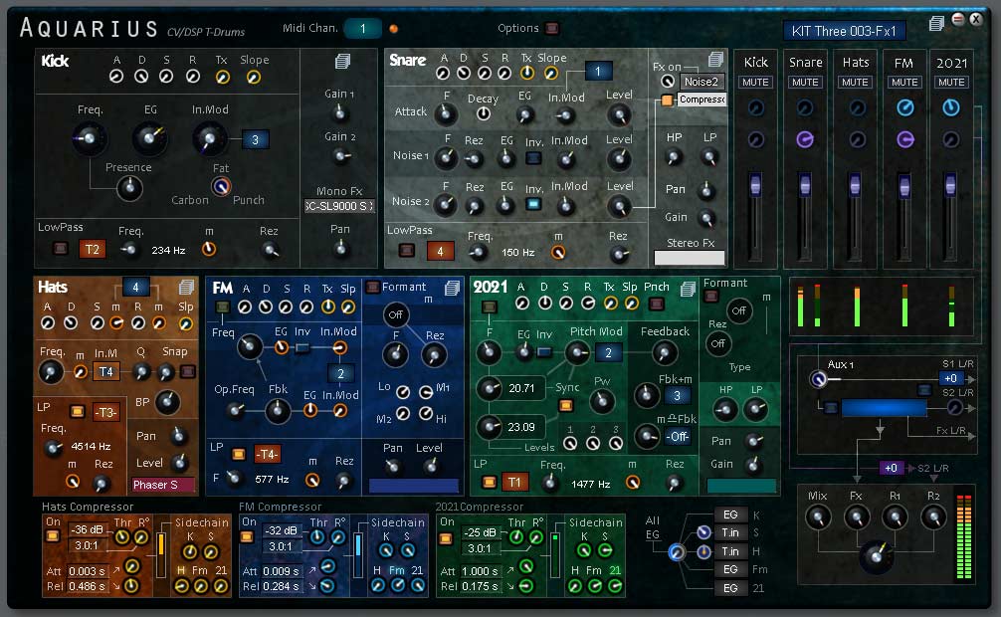1001x617 pixels.
Task: Open the Hats LP -T3- selector
Action: [x=106, y=413]
